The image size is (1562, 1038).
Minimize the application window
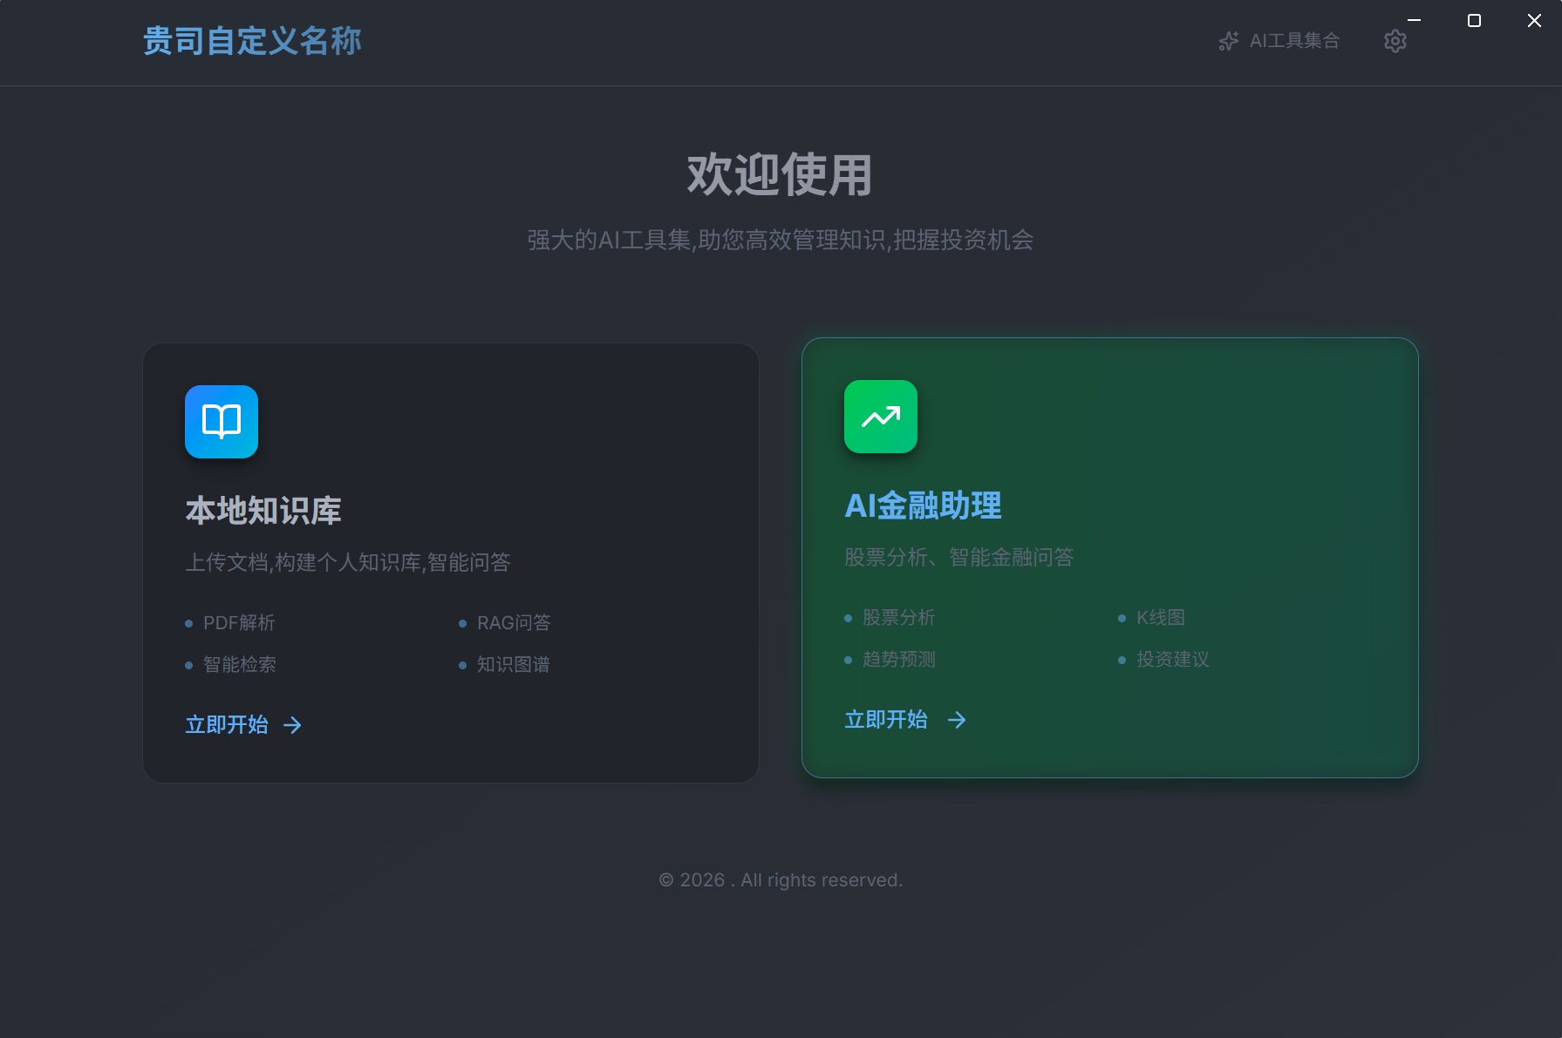point(1414,20)
